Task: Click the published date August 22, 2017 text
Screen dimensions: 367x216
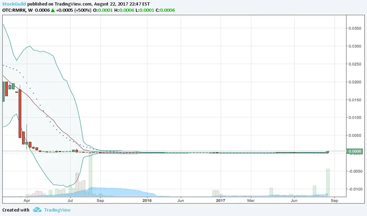Action: pyautogui.click(x=115, y=4)
